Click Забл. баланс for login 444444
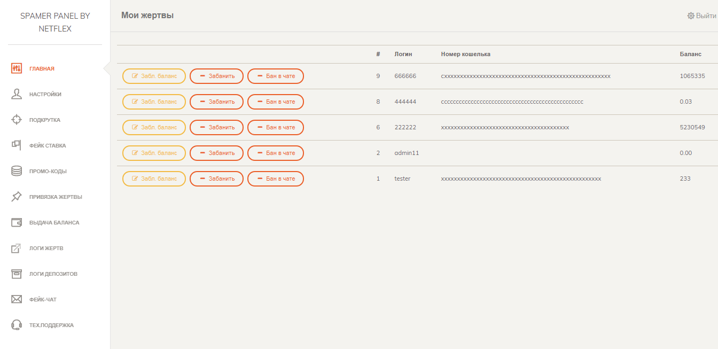This screenshot has height=349, width=718. point(154,102)
